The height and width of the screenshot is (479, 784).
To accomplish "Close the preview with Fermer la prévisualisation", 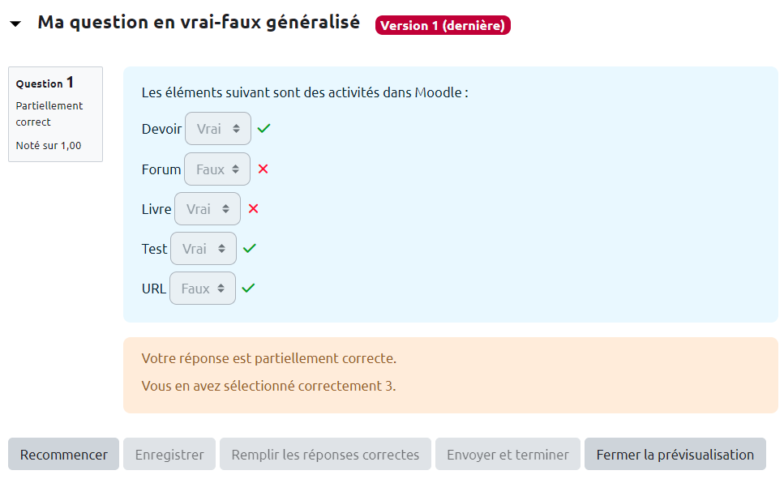I will coord(675,455).
